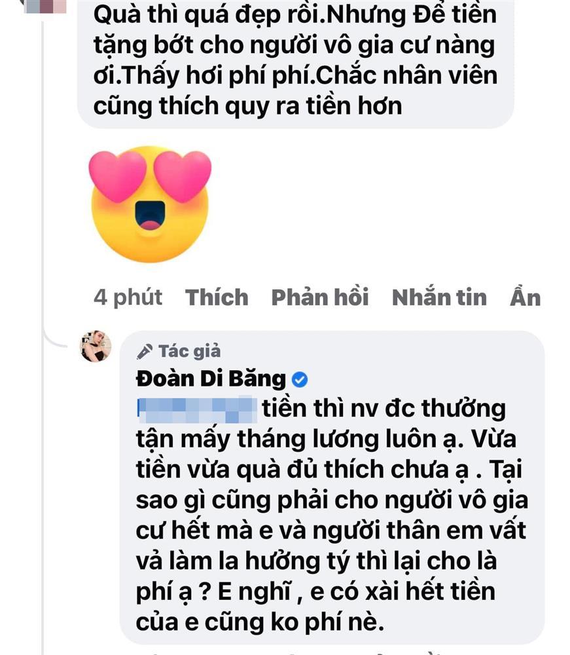Select the comment bubble starting Quà thì quá đẹp
This screenshot has height=655, width=570.
[x=295, y=64]
